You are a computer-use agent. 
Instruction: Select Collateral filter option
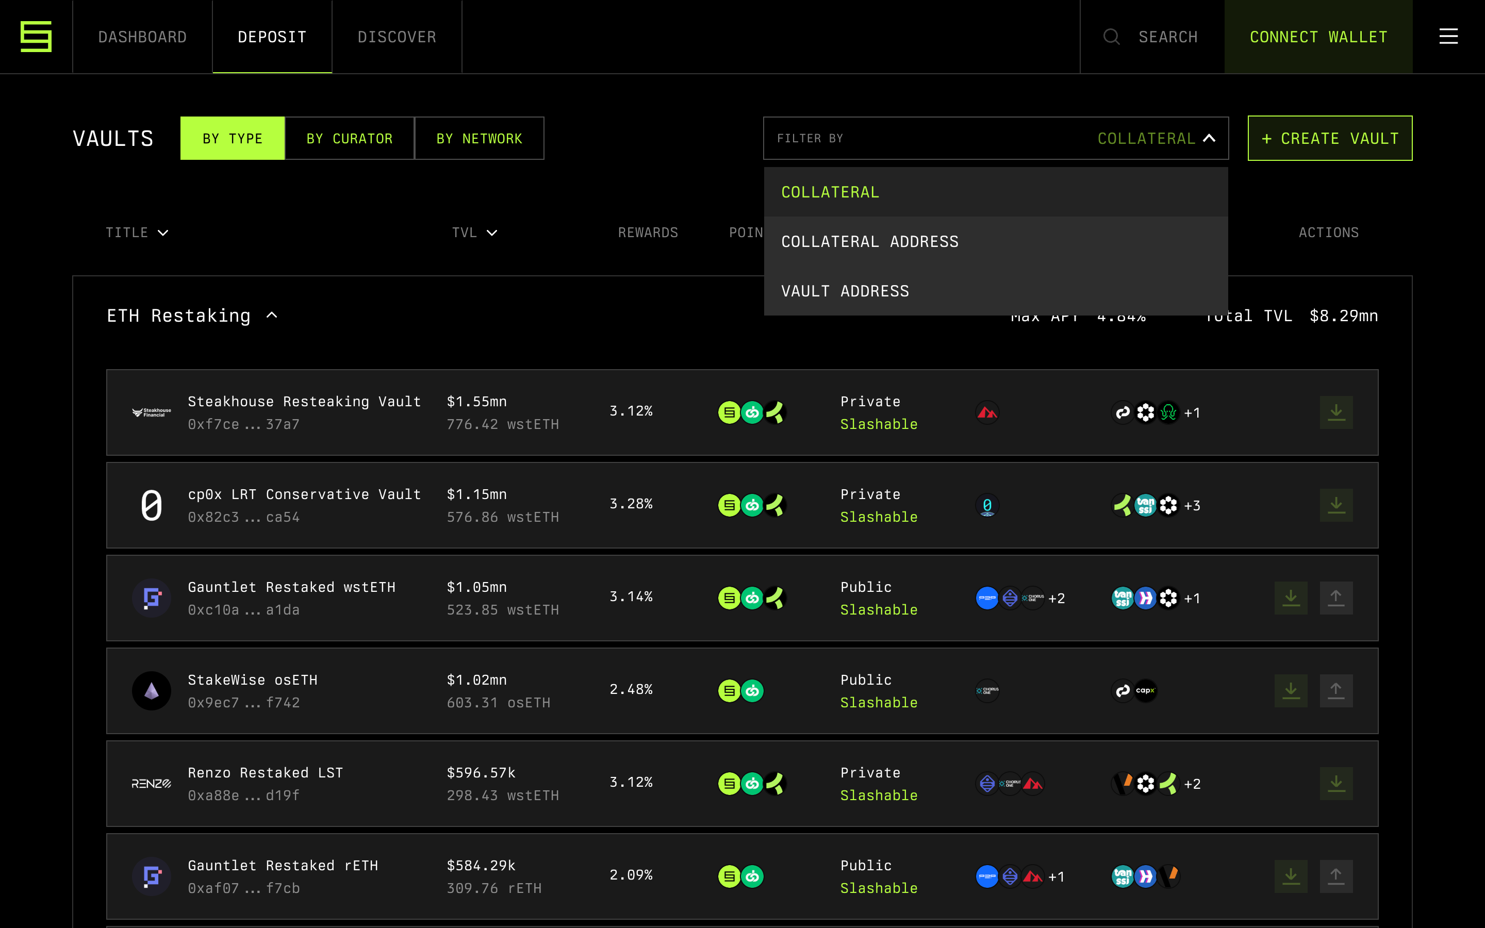(995, 192)
